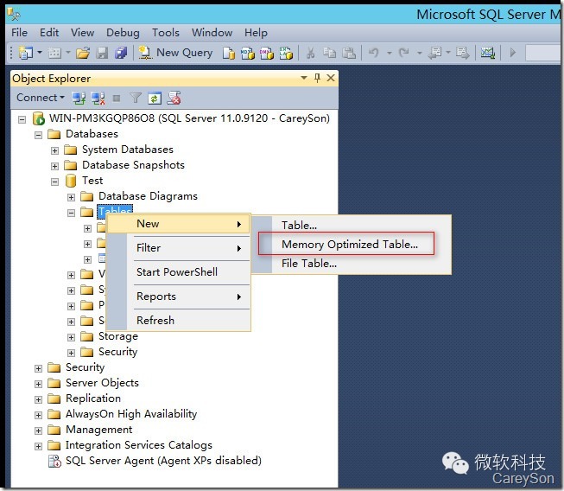Select the Test database in tree
The height and width of the screenshot is (491, 564).
(92, 181)
